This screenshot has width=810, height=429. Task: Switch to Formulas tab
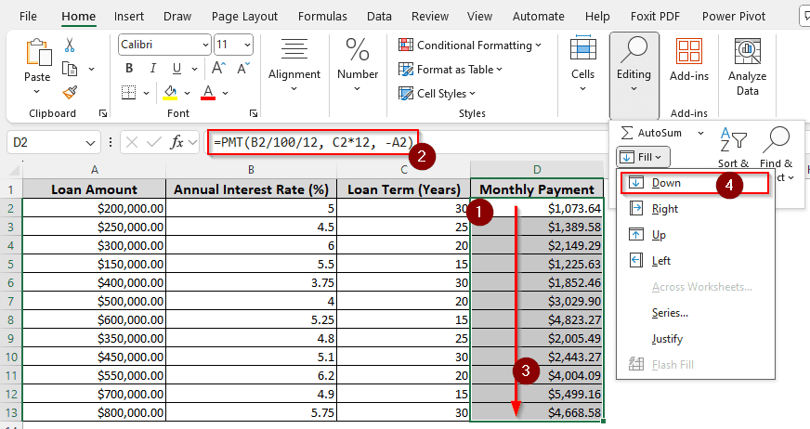click(x=322, y=16)
